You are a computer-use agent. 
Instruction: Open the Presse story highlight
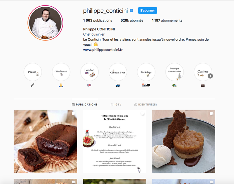(33, 72)
